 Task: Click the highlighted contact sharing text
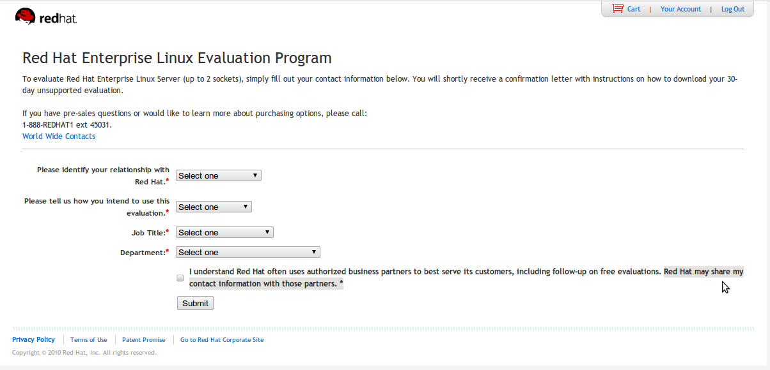pyautogui.click(x=703, y=272)
